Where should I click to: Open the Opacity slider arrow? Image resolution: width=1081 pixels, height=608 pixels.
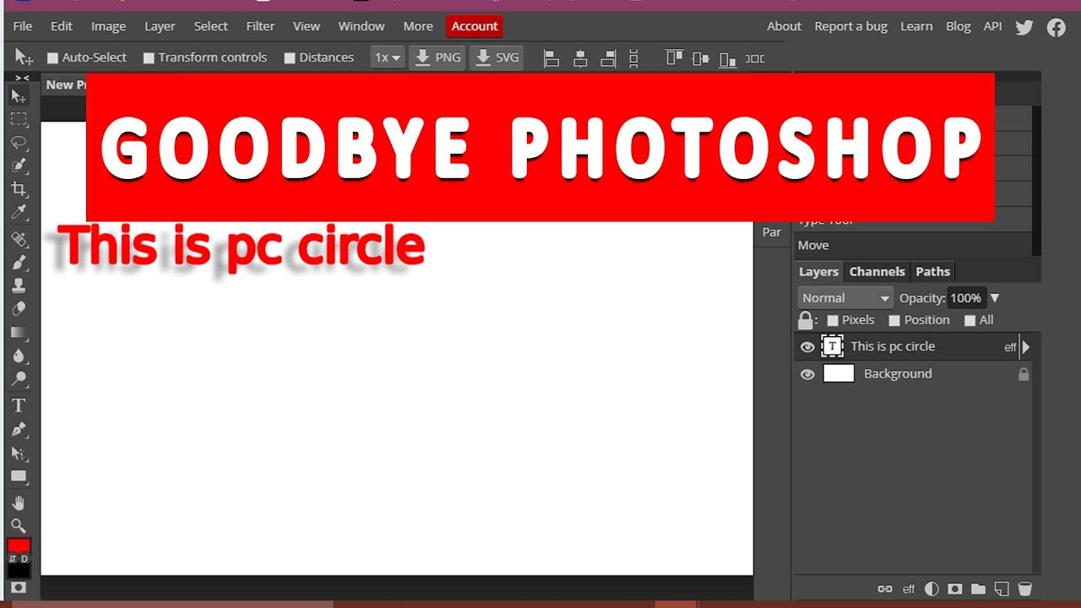click(x=995, y=298)
